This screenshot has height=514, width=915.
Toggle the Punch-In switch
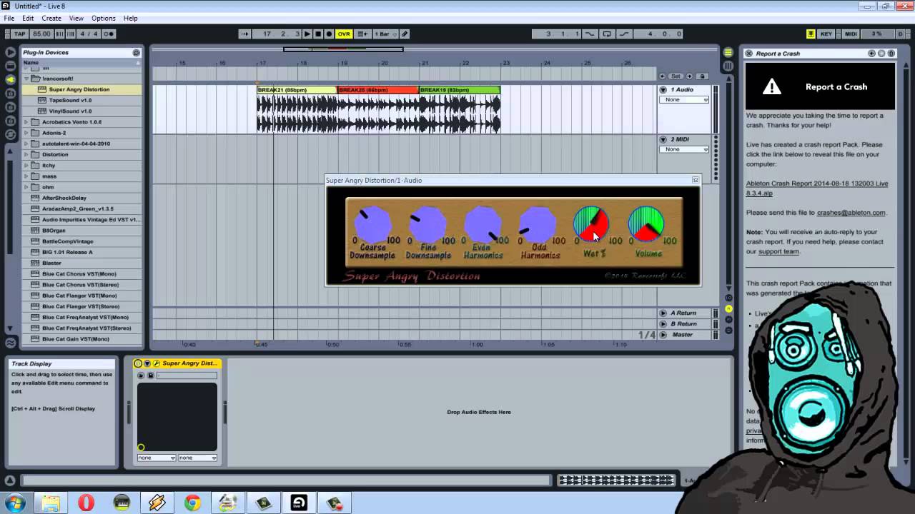[x=590, y=34]
